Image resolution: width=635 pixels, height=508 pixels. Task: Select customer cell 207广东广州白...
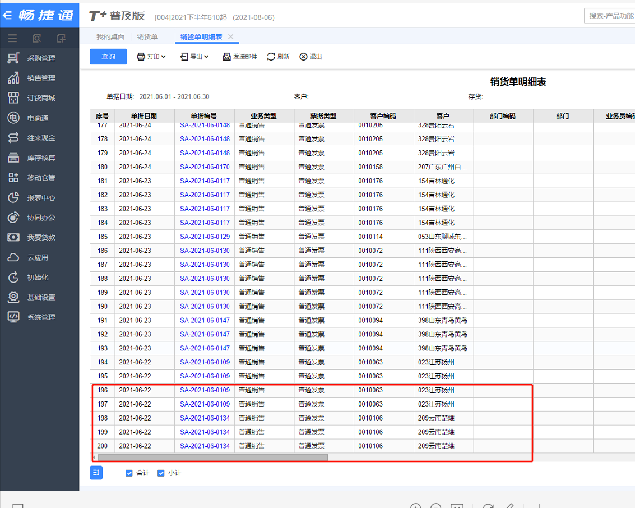(x=443, y=167)
